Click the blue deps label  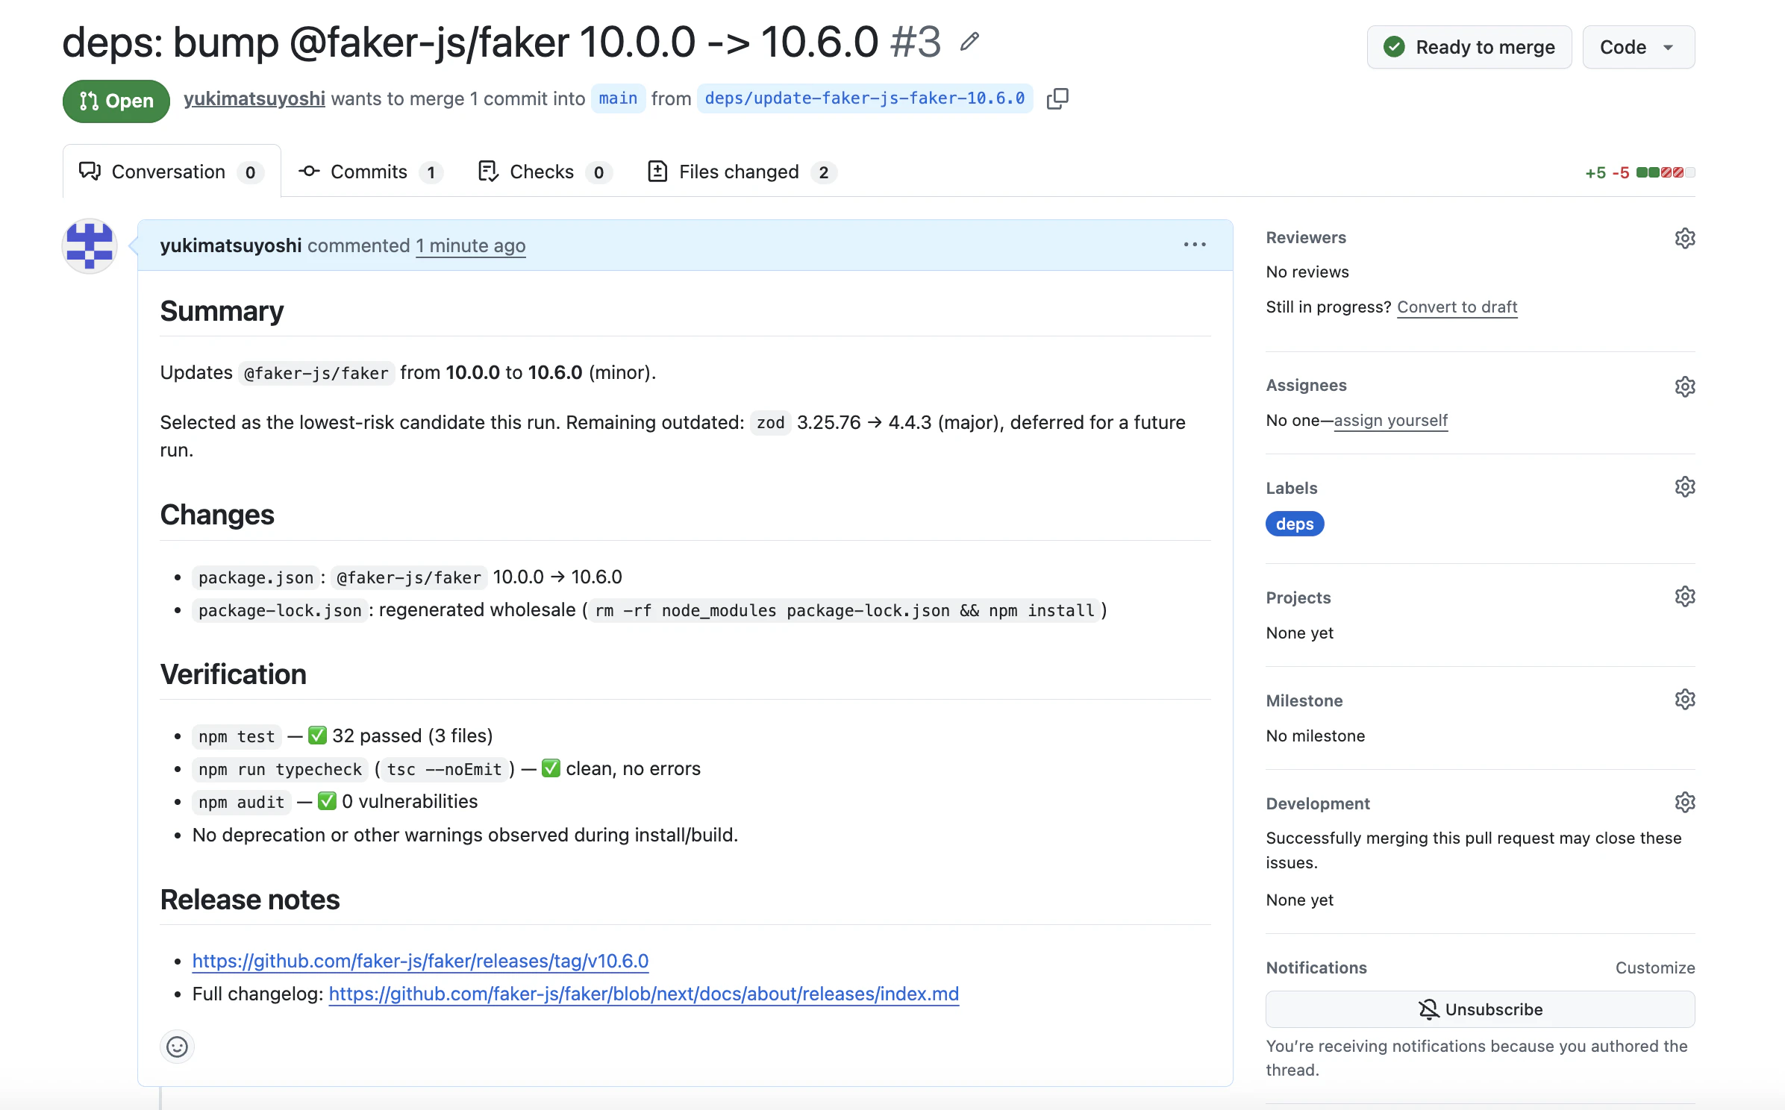pyautogui.click(x=1295, y=524)
